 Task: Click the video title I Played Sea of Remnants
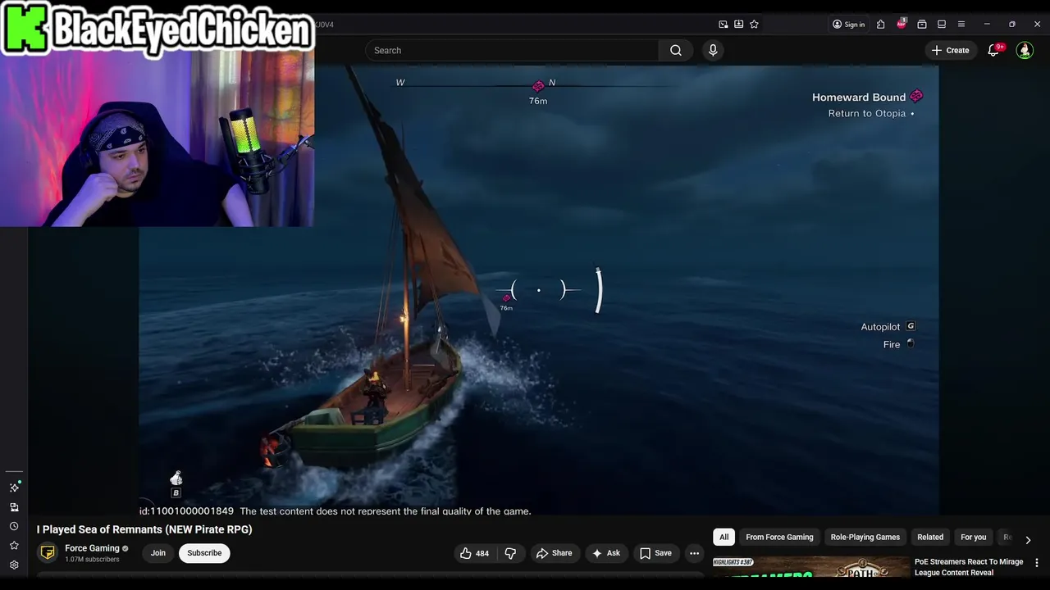[144, 529]
